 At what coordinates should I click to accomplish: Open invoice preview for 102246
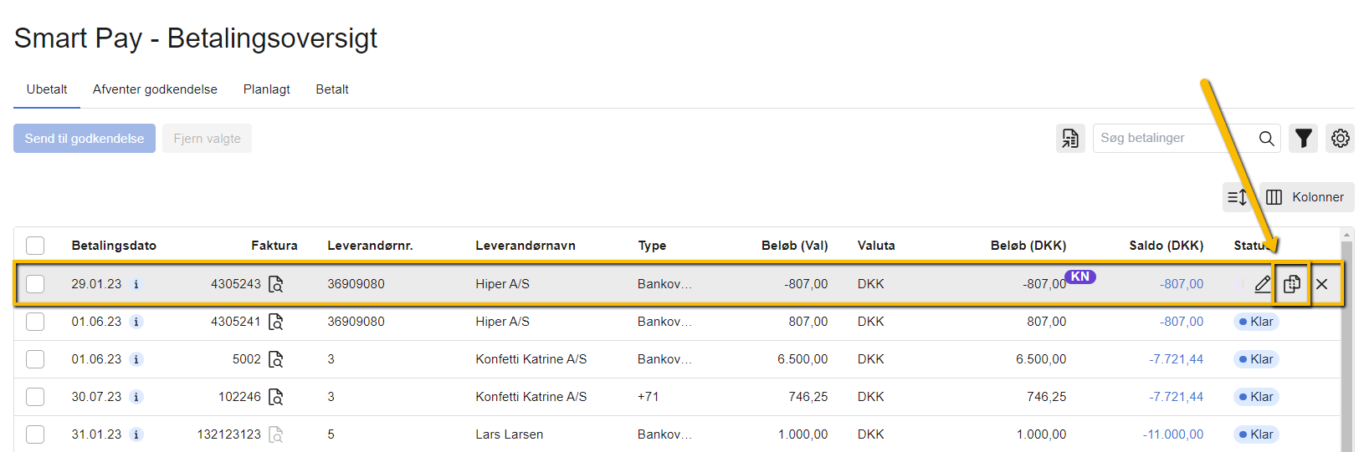coord(275,397)
